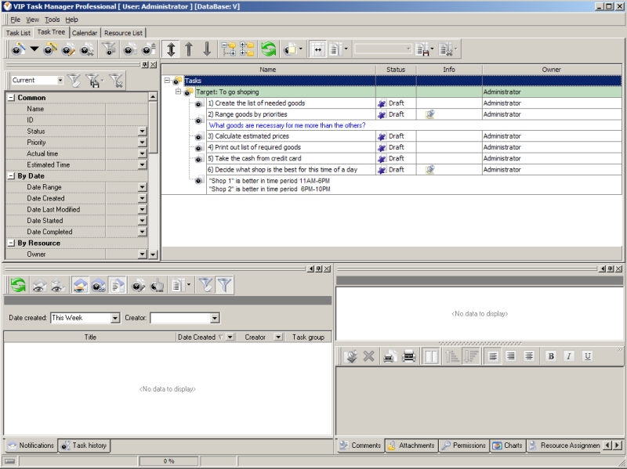Open the Status filter dropdown arrow
The height and width of the screenshot is (469, 627).
143,131
